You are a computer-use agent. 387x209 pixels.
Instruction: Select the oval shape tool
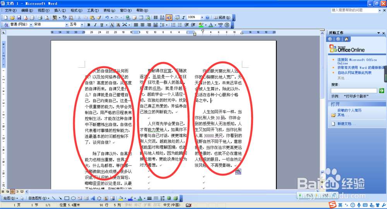(73, 198)
